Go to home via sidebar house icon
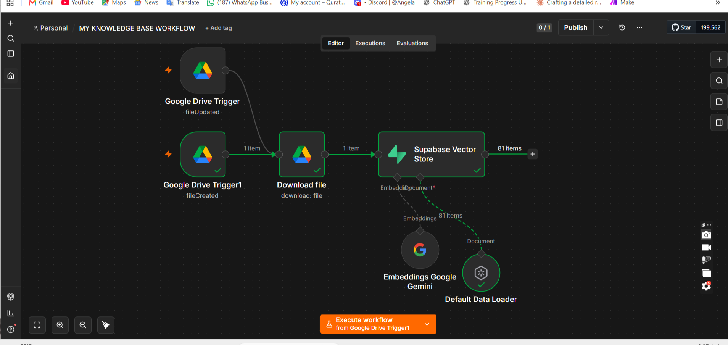The image size is (728, 345). [11, 76]
